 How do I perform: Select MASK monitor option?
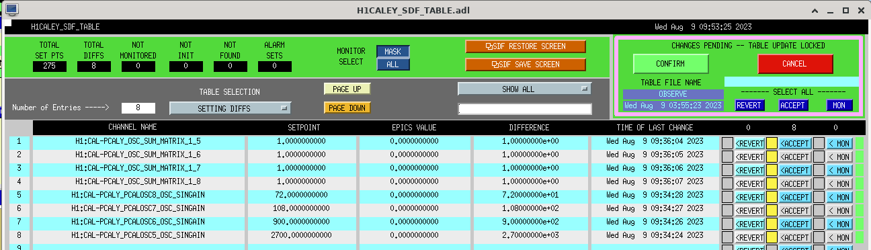(x=392, y=52)
